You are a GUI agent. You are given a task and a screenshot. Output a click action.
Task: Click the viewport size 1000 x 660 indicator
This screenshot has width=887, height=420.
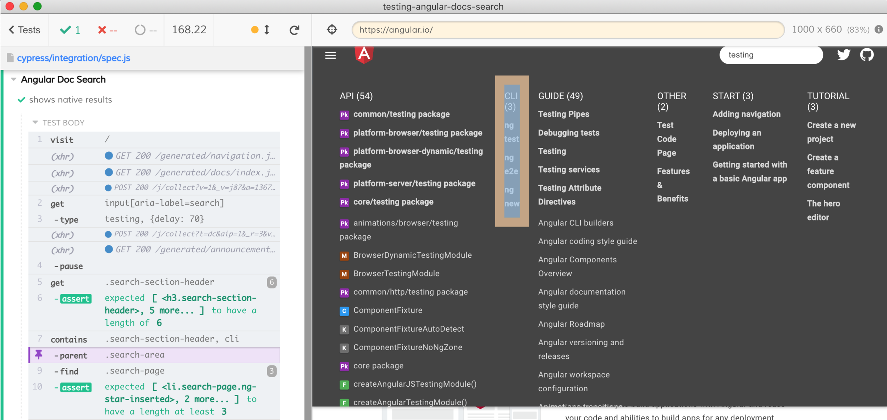click(817, 29)
